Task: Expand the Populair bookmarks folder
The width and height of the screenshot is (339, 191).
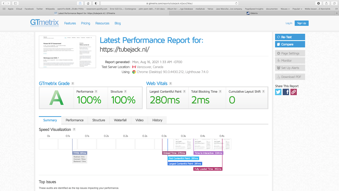Action: click(x=297, y=9)
